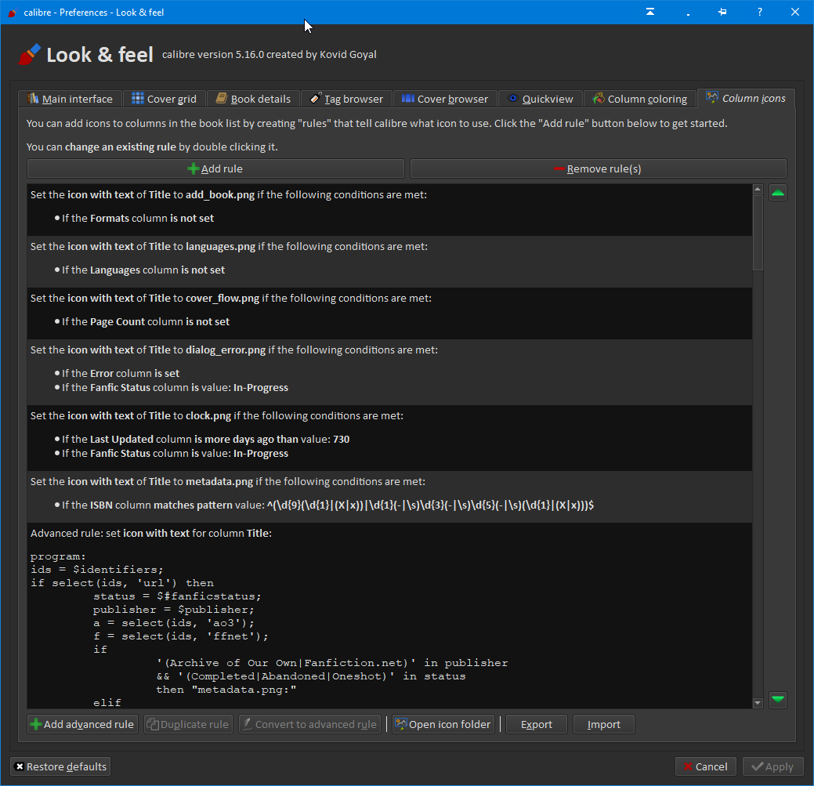The image size is (814, 786).
Task: Select the metadata.png ISBN pattern rule
Action: pos(389,497)
